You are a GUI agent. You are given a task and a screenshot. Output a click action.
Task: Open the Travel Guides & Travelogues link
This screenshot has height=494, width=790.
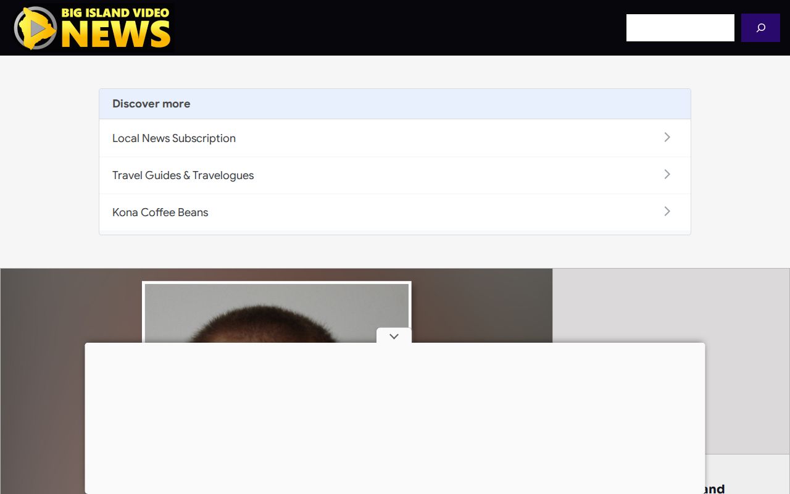pos(395,175)
